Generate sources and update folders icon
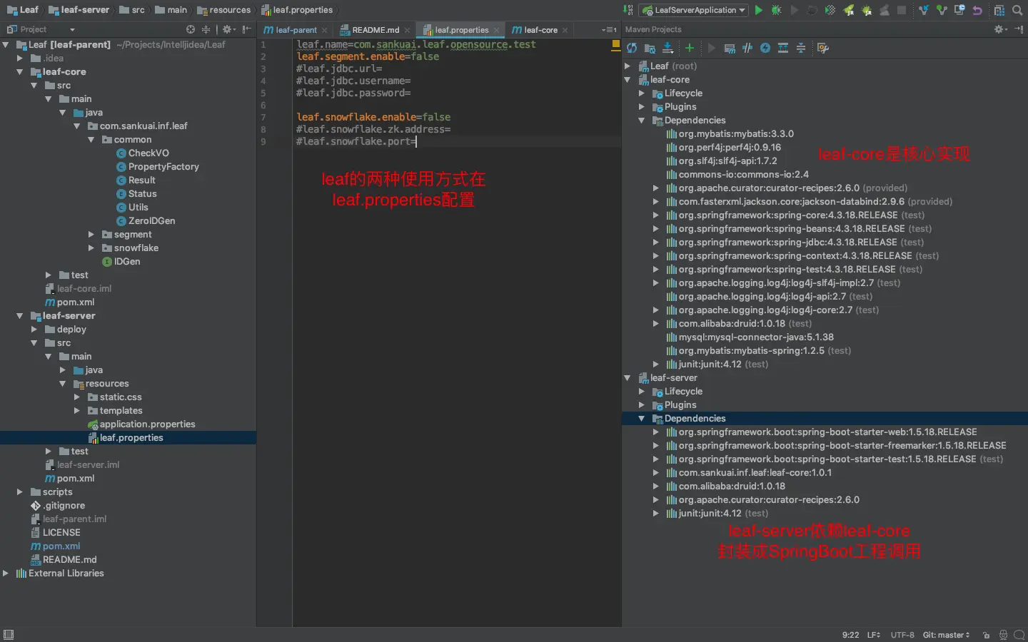The width and height of the screenshot is (1028, 642). click(650, 48)
